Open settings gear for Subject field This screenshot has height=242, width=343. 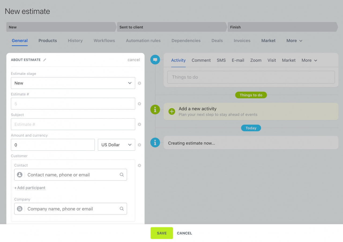click(x=139, y=124)
